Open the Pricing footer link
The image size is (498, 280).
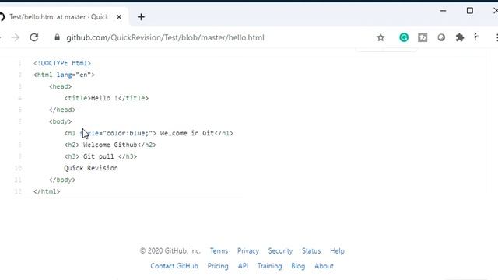pyautogui.click(x=218, y=266)
